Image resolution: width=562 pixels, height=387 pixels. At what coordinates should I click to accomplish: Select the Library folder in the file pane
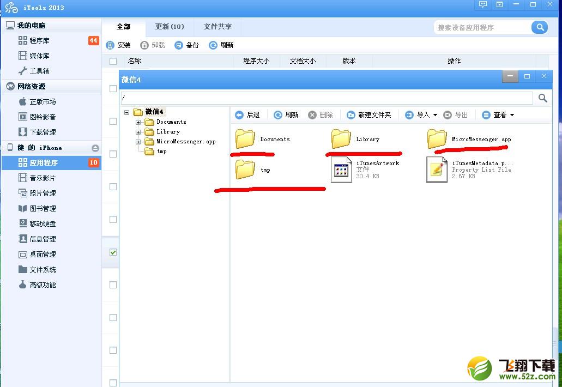pos(355,139)
